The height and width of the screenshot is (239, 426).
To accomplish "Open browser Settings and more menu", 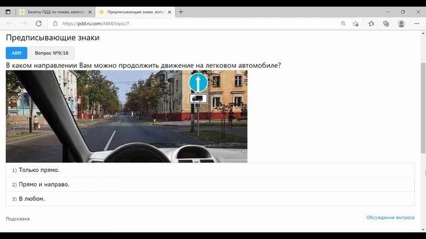I will 417,24.
